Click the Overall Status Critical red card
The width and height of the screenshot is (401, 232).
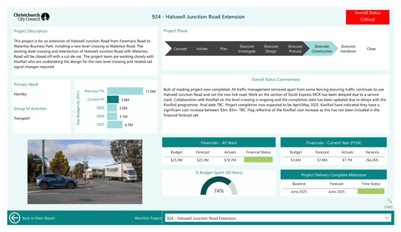tap(367, 17)
